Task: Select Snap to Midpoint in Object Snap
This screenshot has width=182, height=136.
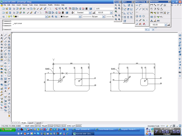Action: point(140,9)
